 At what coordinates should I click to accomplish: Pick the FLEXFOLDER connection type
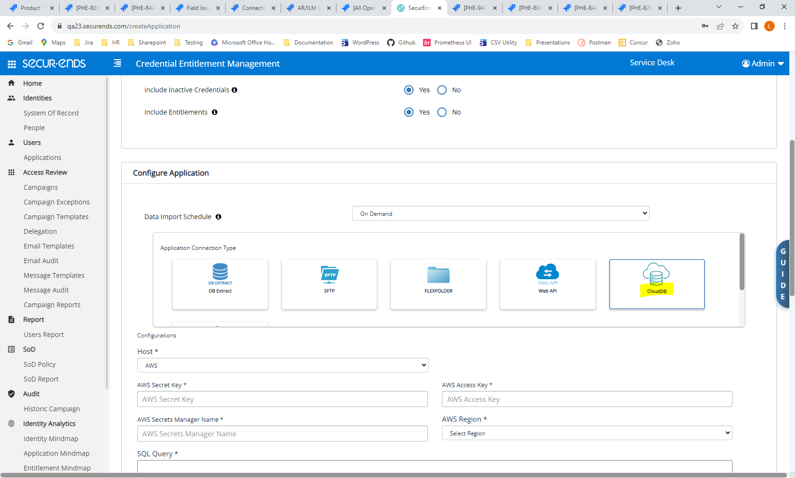438,283
